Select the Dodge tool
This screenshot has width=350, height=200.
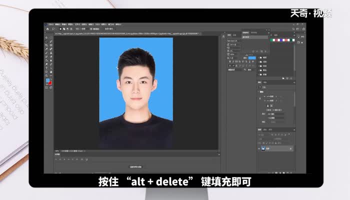click(x=46, y=64)
